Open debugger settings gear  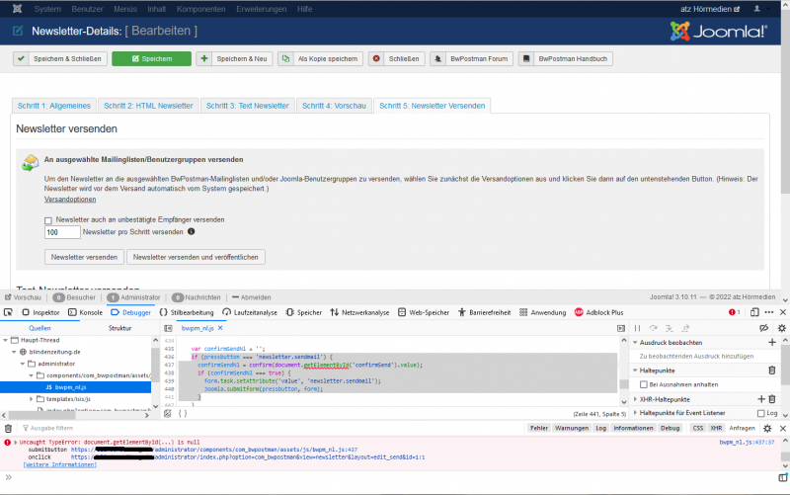point(781,327)
